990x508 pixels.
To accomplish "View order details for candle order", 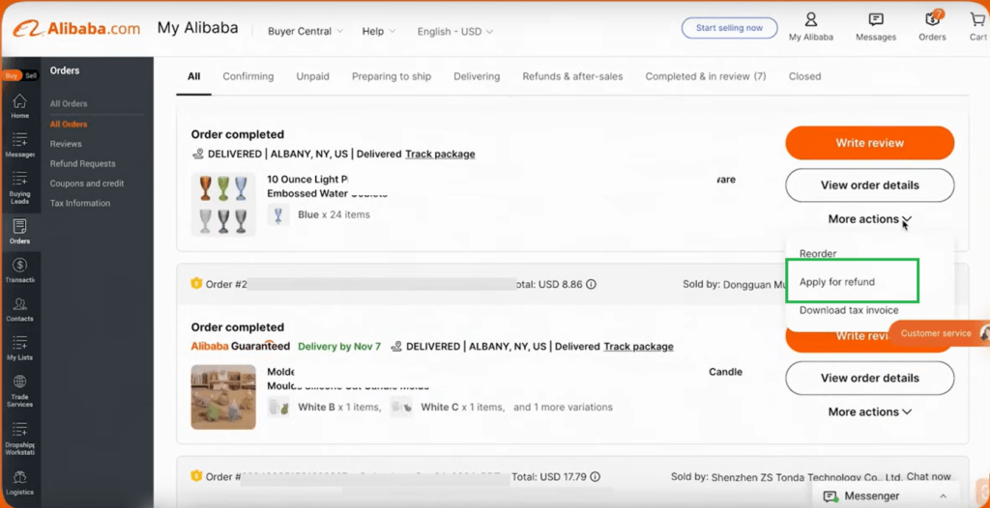I will click(x=870, y=378).
